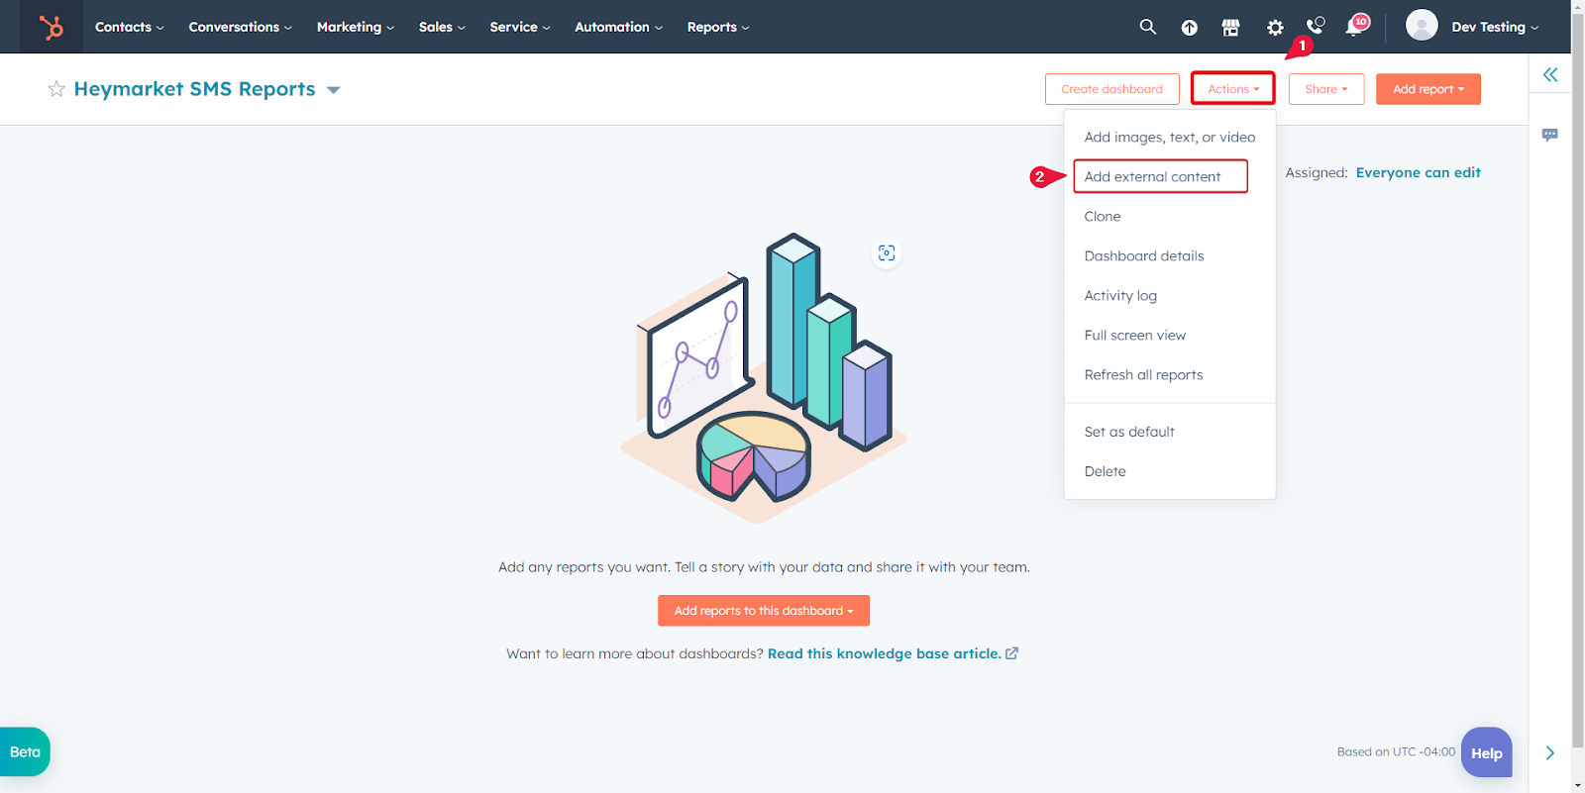Favorite dashboard with the star icon
Screen dimensions: 1585x793
point(56,89)
